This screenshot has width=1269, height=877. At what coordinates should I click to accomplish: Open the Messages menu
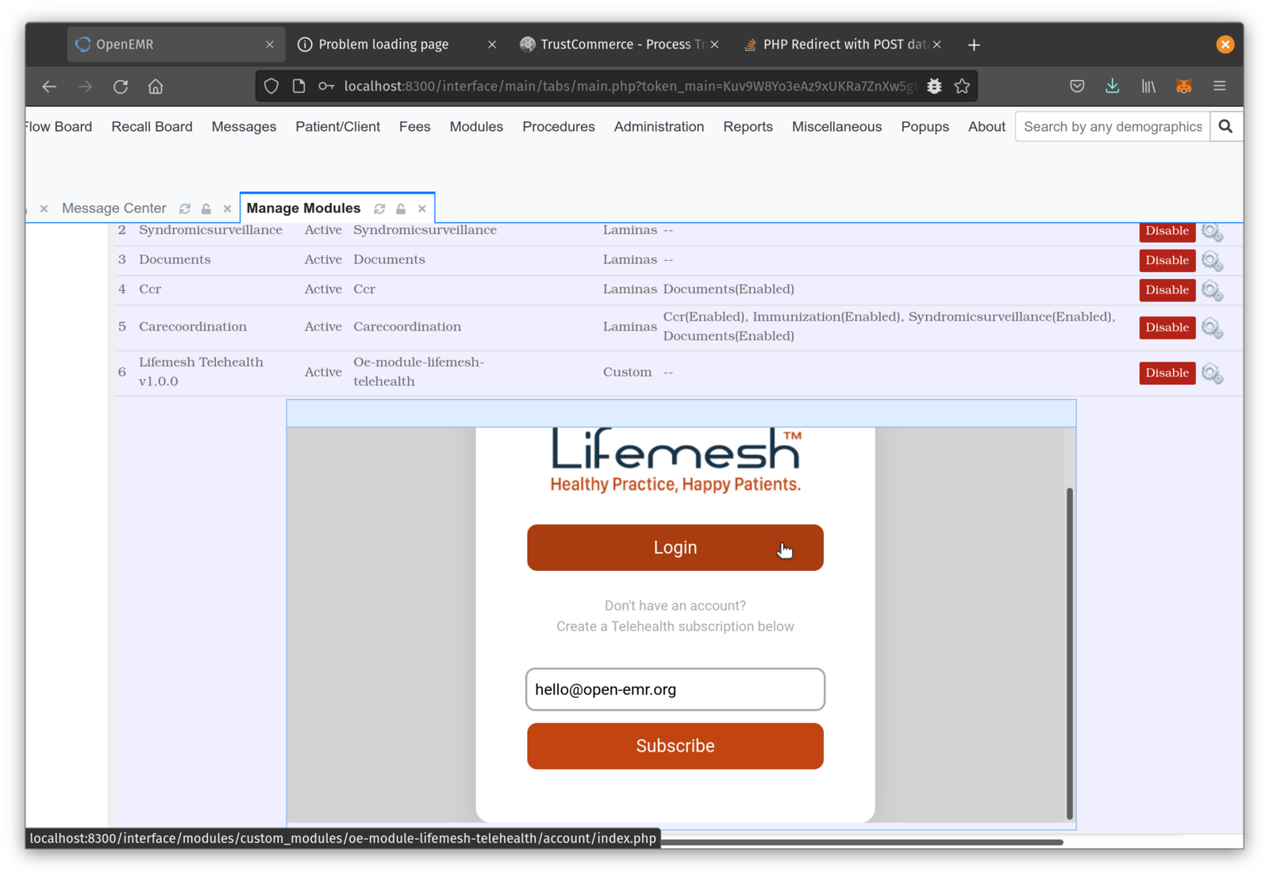click(x=244, y=127)
